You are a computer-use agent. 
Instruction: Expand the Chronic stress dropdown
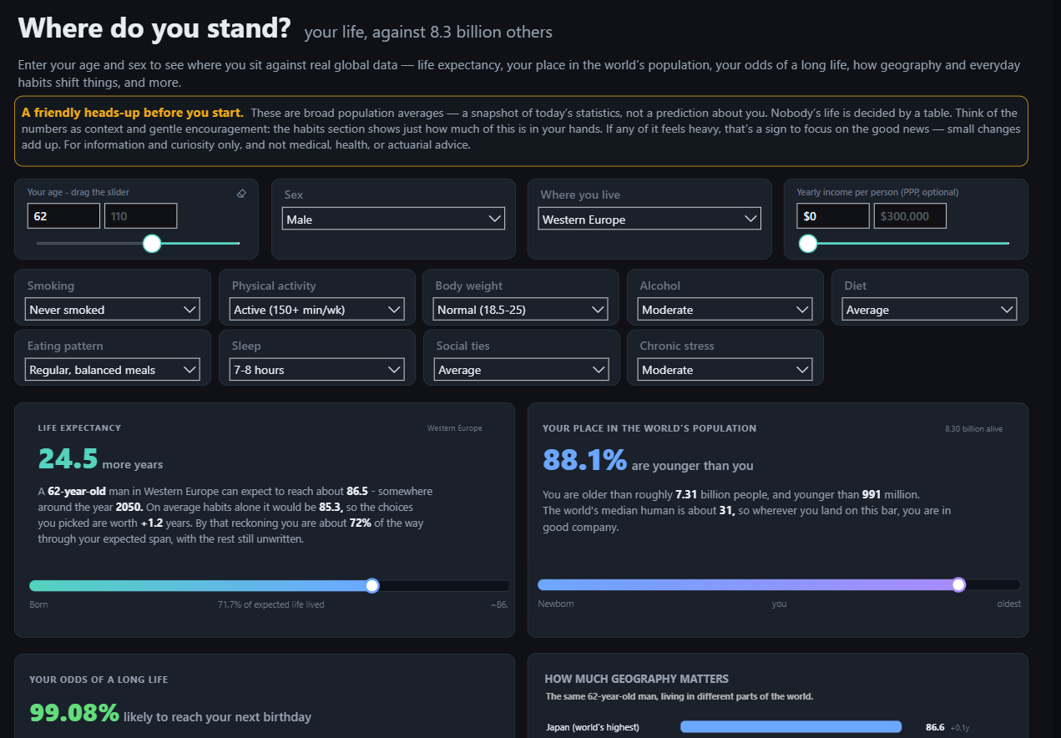[725, 369]
